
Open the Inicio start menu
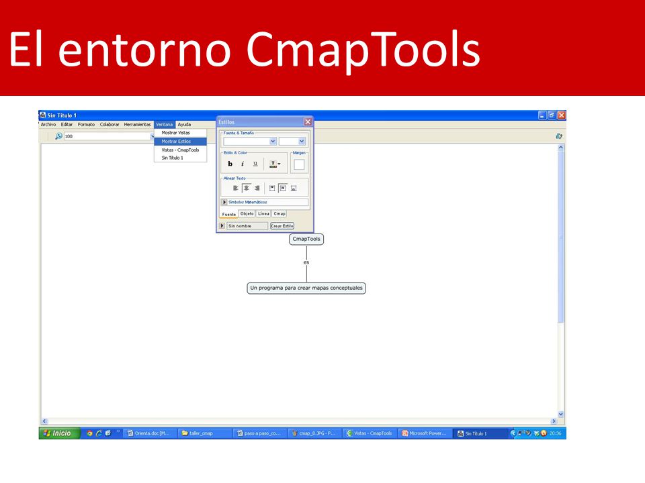coord(60,433)
